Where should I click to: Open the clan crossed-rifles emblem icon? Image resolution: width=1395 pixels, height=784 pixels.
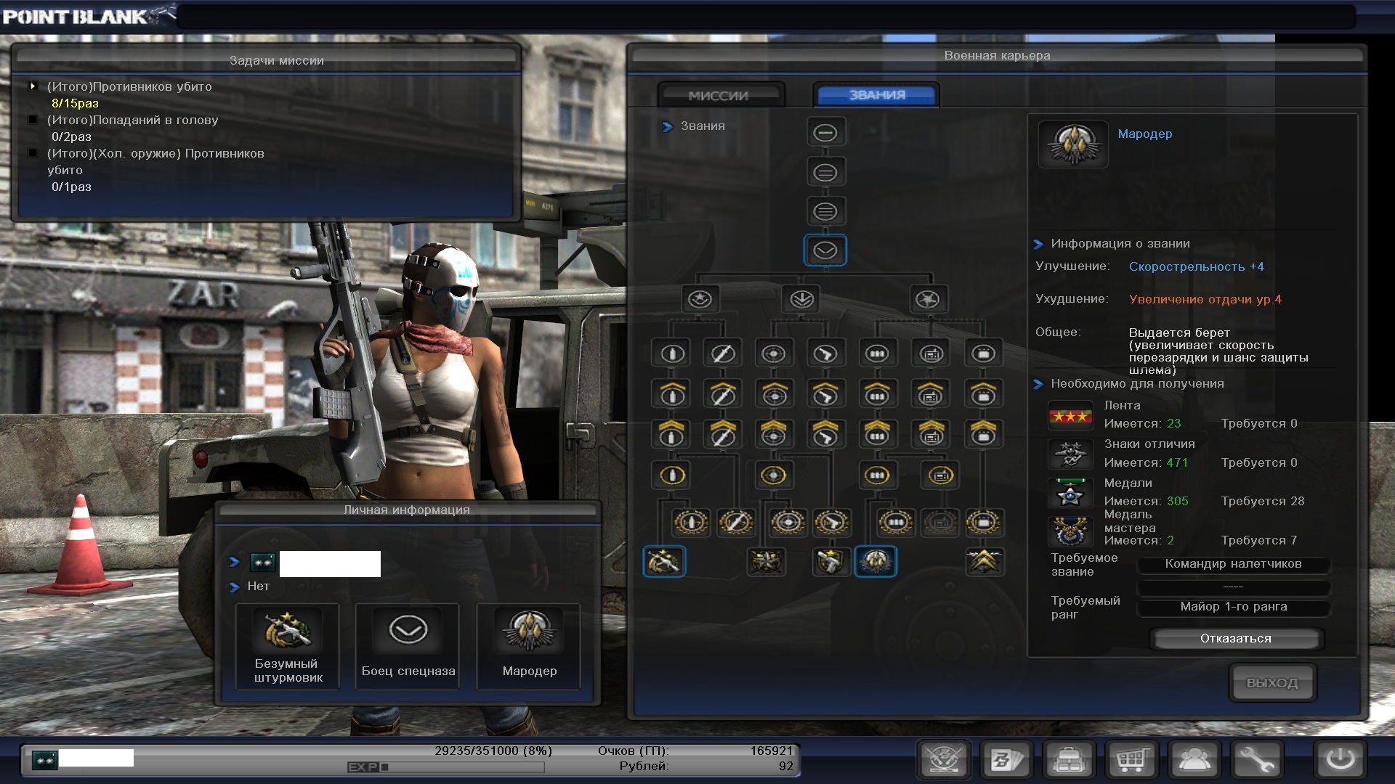[x=944, y=760]
